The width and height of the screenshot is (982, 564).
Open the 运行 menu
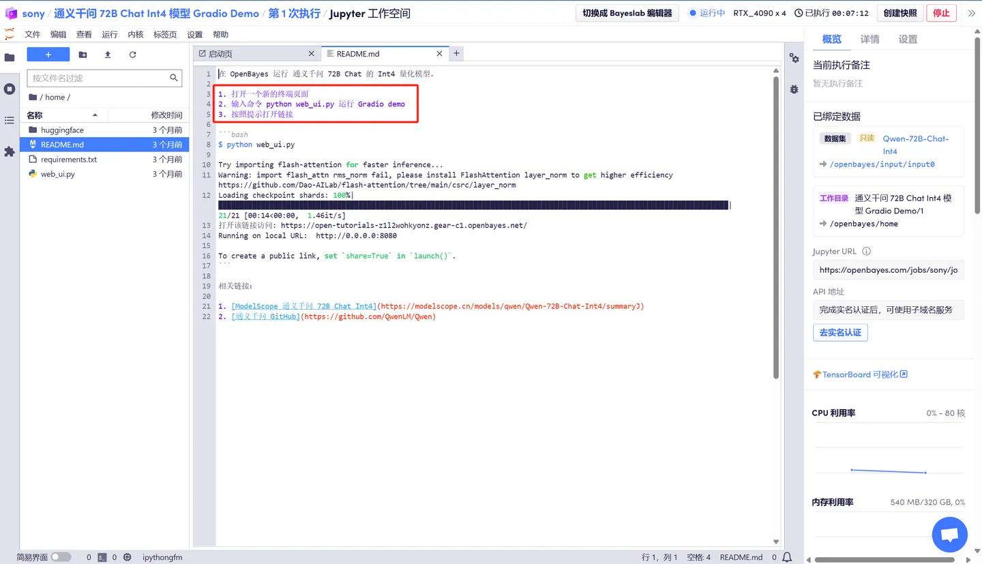pos(110,34)
